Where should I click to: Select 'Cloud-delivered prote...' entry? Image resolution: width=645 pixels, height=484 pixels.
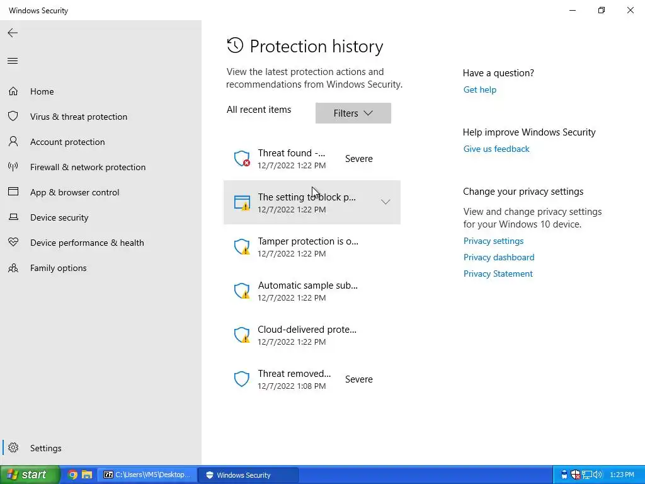(x=307, y=330)
